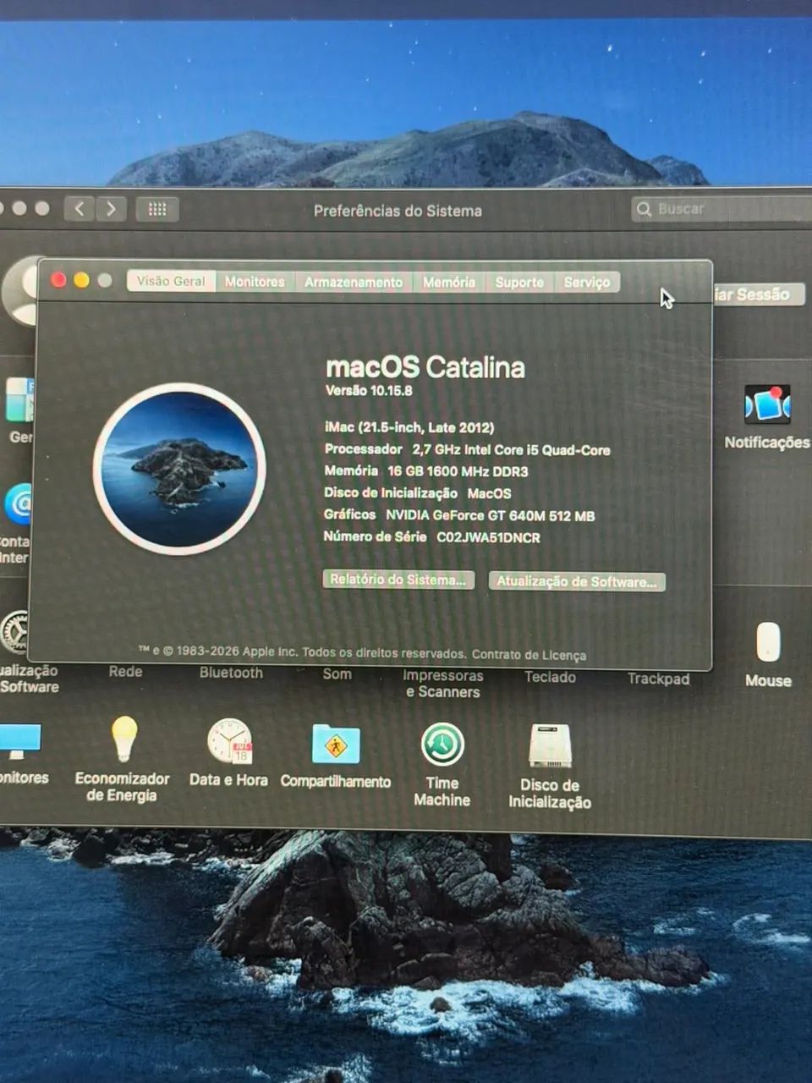Screen dimensions: 812x1083
Task: Switch to the Armazenamento tab
Action: tap(354, 282)
